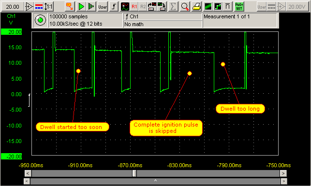Start continuous measurement with green play
311x186 pixels.
(x=81, y=7)
